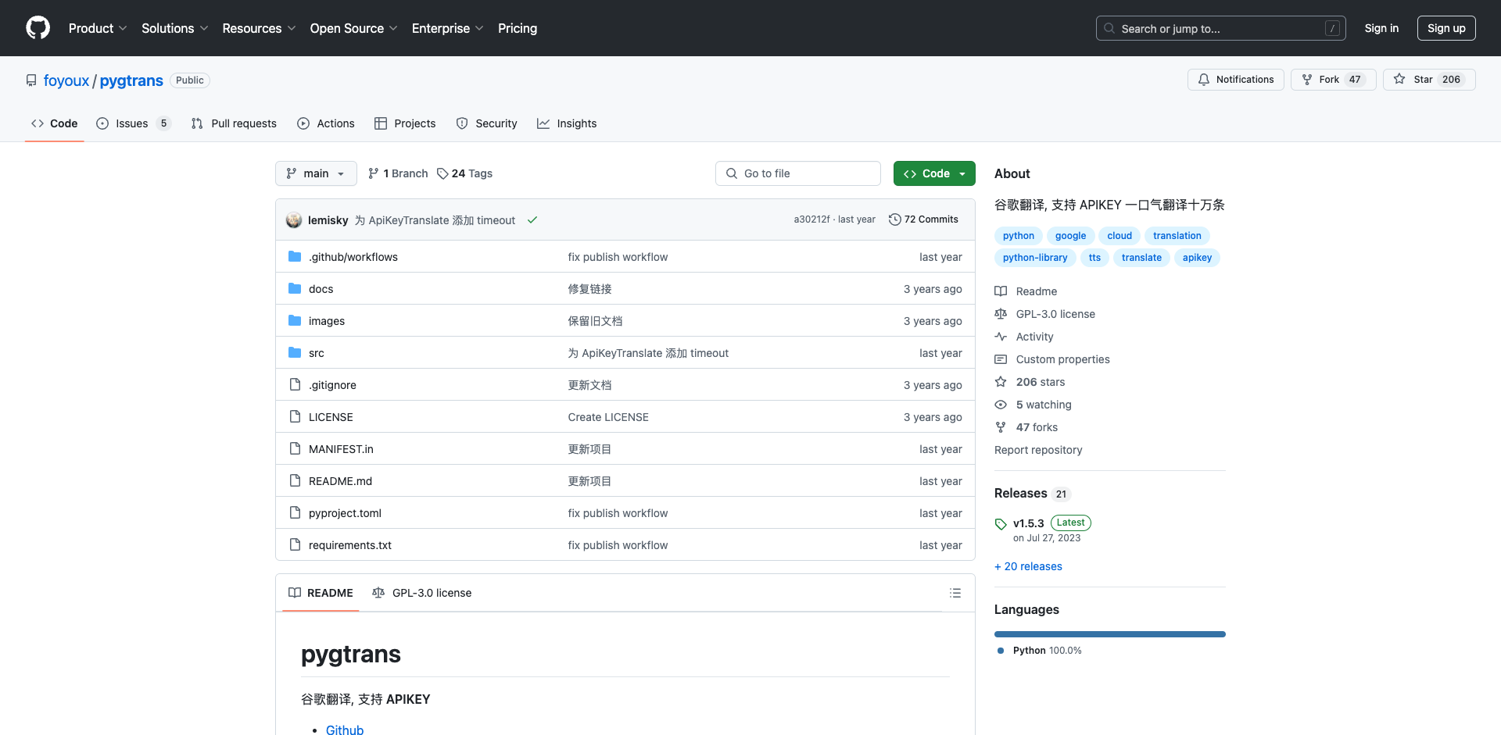
Task: Select the README tab
Action: [321, 593]
